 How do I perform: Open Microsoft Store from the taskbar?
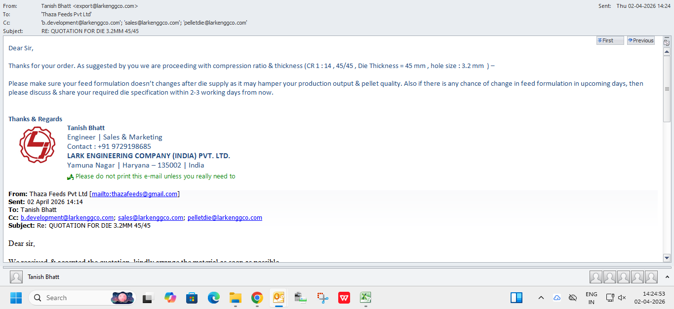(x=192, y=298)
